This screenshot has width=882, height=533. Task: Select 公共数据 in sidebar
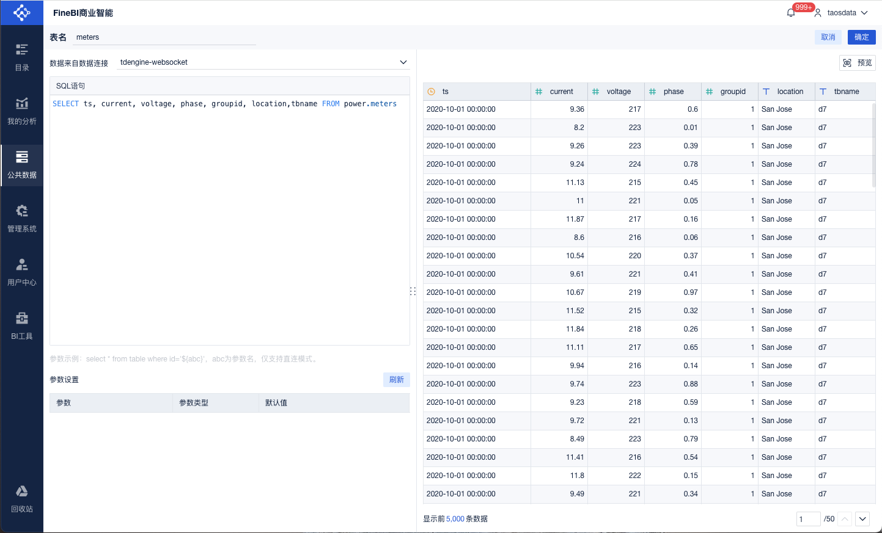(x=22, y=165)
